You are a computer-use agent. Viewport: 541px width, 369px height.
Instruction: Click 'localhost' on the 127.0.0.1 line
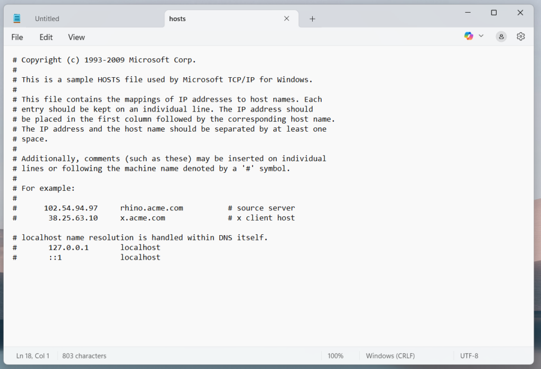tap(140, 247)
